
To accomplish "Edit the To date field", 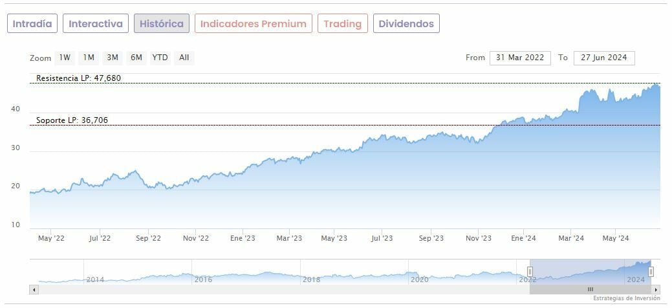I will (604, 58).
